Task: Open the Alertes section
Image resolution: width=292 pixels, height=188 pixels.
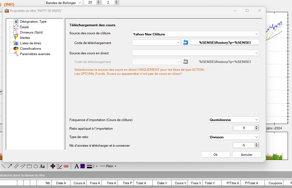Action: [x=25, y=38]
